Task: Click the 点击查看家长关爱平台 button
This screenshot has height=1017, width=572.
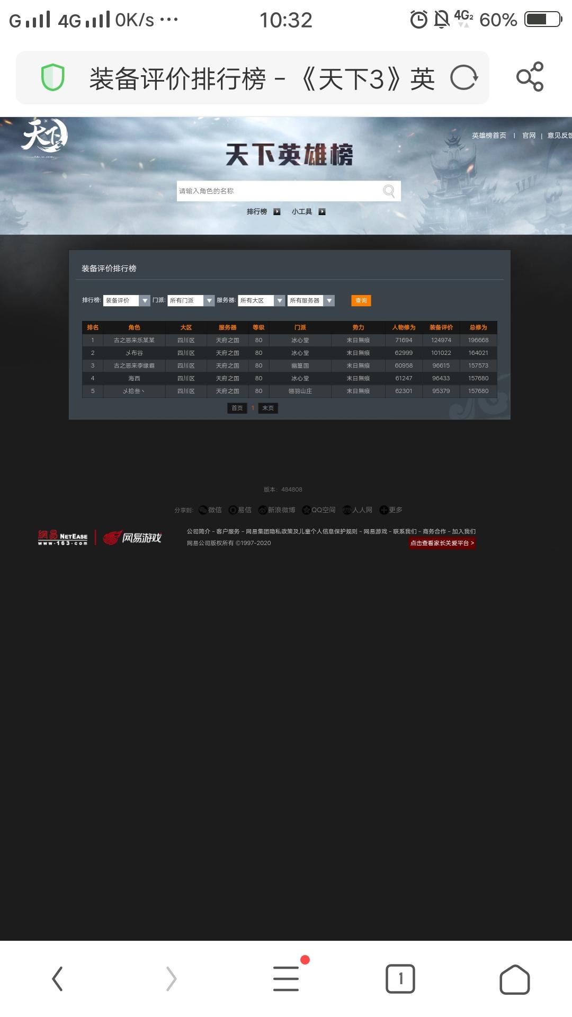Action: [442, 543]
